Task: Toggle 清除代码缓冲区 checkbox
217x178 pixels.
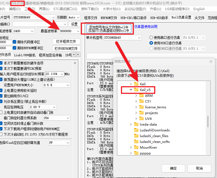Action: pyautogui.click(x=14, y=42)
